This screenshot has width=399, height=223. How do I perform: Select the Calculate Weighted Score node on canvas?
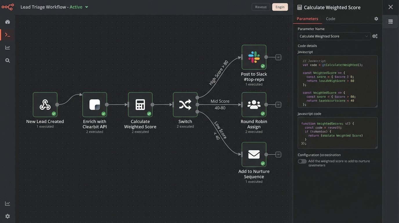coord(140,105)
